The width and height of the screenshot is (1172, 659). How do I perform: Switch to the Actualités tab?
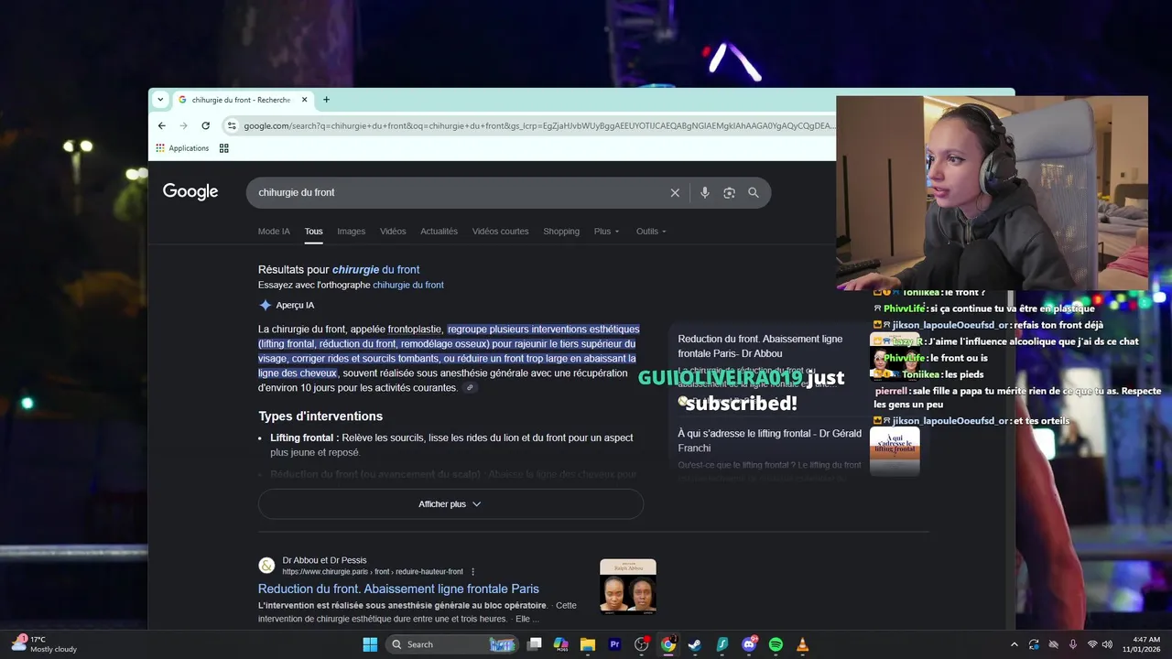[x=439, y=232]
